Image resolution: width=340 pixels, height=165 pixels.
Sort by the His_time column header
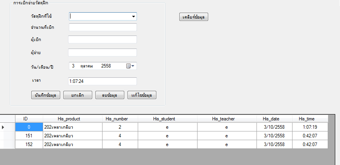coord(310,118)
